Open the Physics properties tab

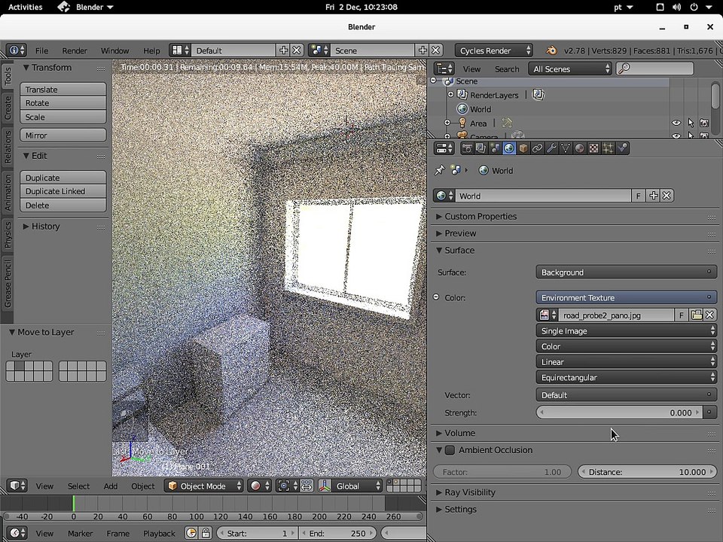[x=622, y=148]
